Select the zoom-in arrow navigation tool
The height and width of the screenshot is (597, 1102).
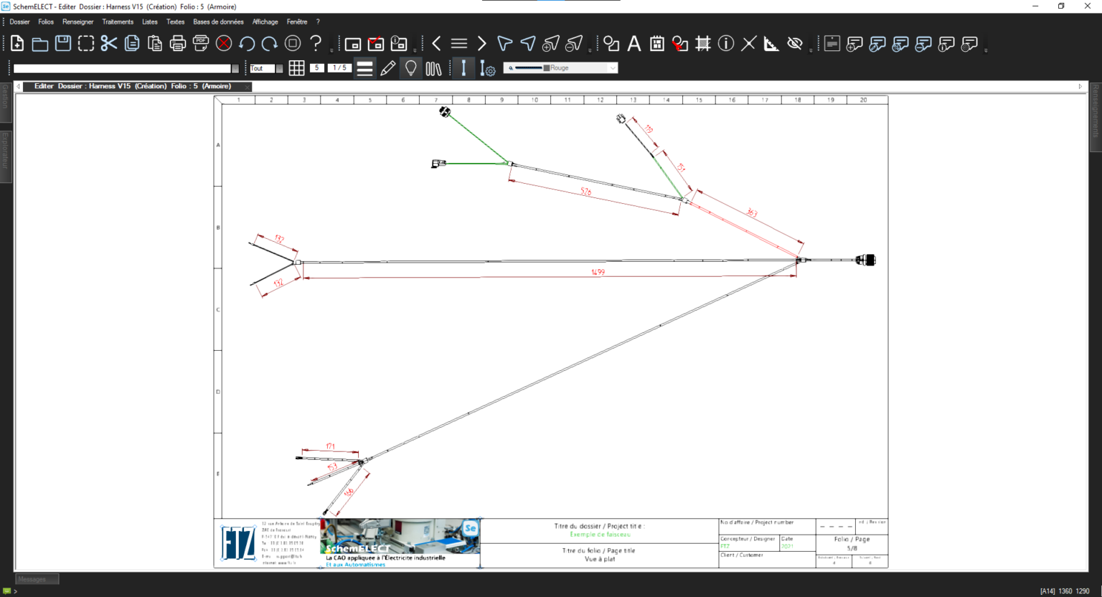point(551,43)
